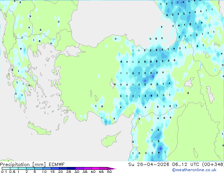The height and width of the screenshot is (173, 224).
Task: Click the '(00+348' forecast offset text
Action: pos(213,165)
